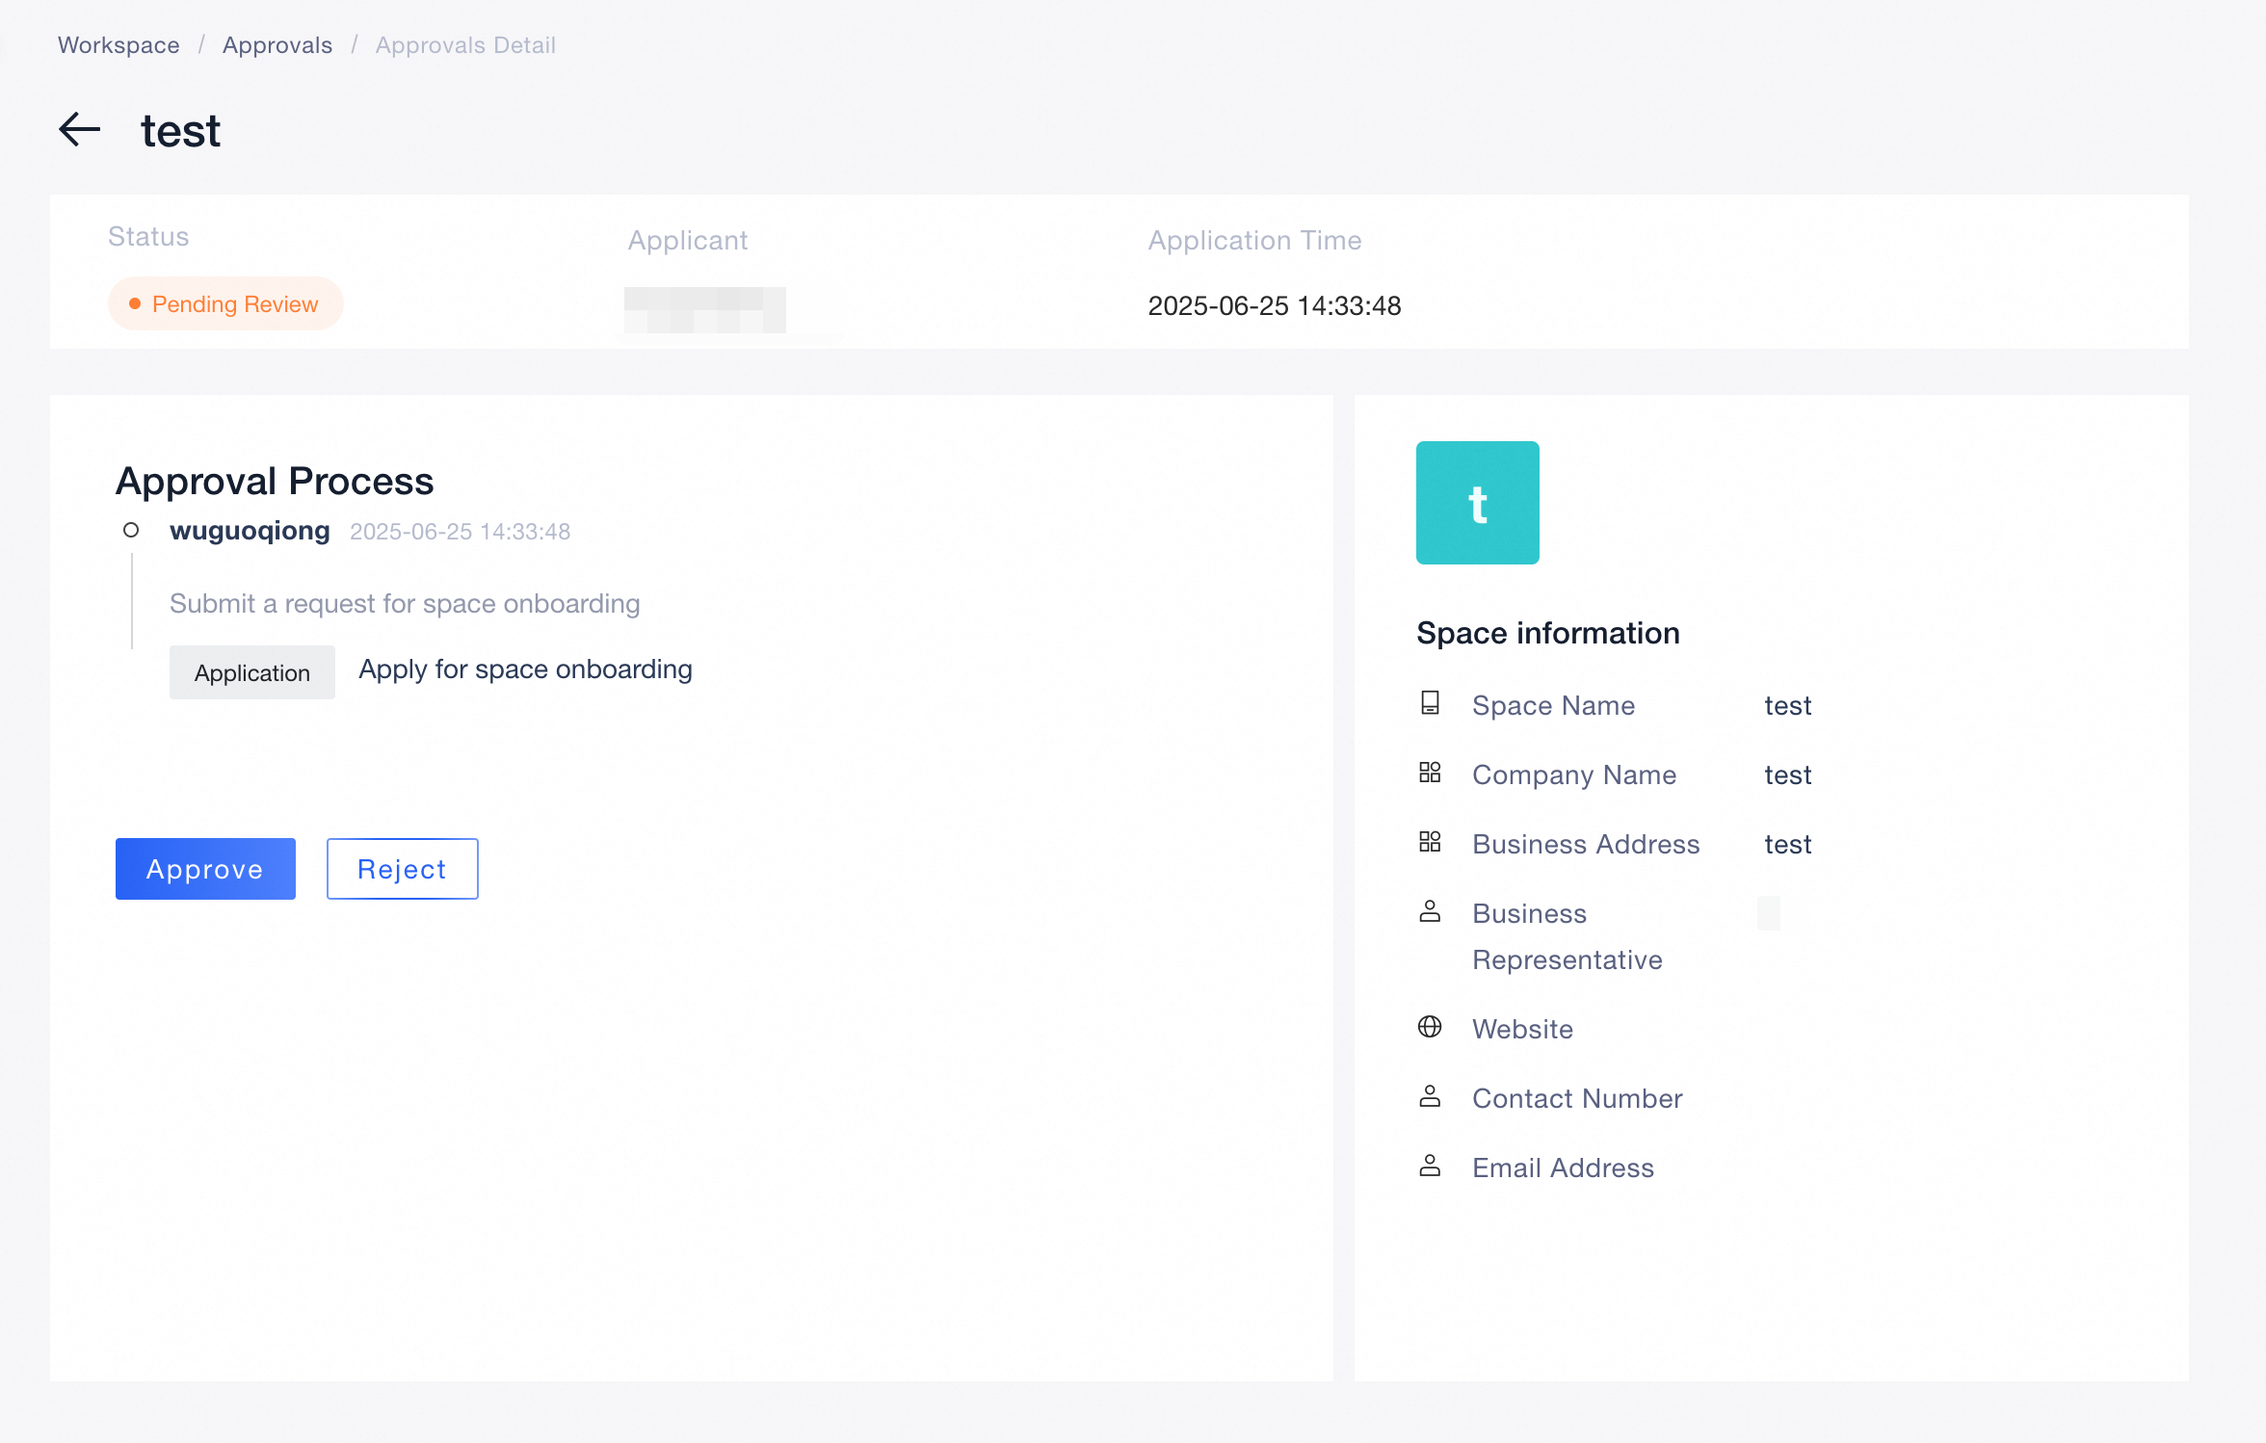Image resolution: width=2266 pixels, height=1443 pixels.
Task: Click the blurred applicant name
Action: (x=705, y=309)
